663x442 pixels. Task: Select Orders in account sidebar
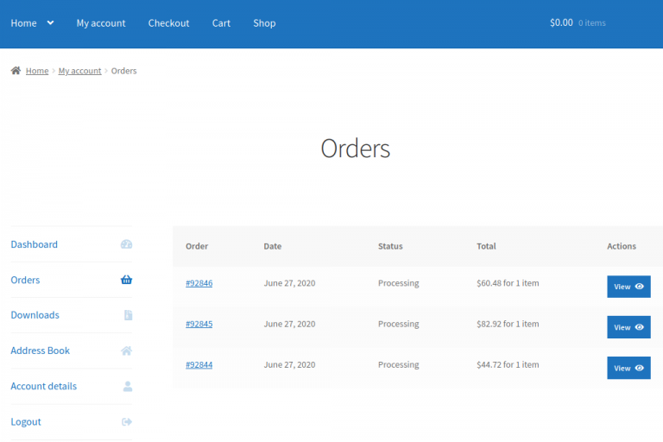tap(25, 280)
